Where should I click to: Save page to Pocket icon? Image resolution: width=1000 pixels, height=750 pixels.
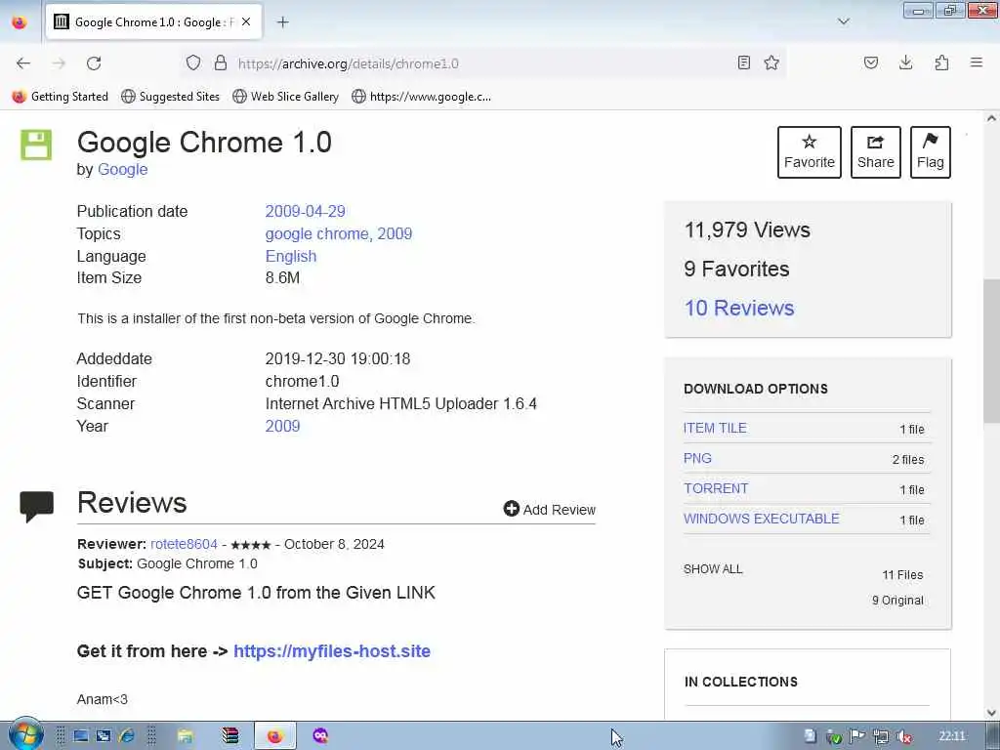871,62
